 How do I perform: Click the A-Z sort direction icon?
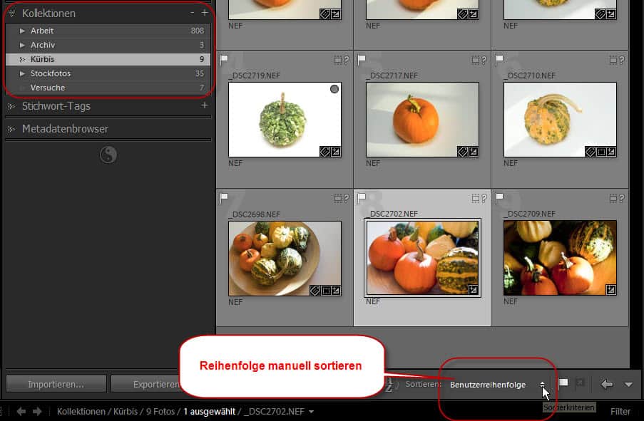389,385
